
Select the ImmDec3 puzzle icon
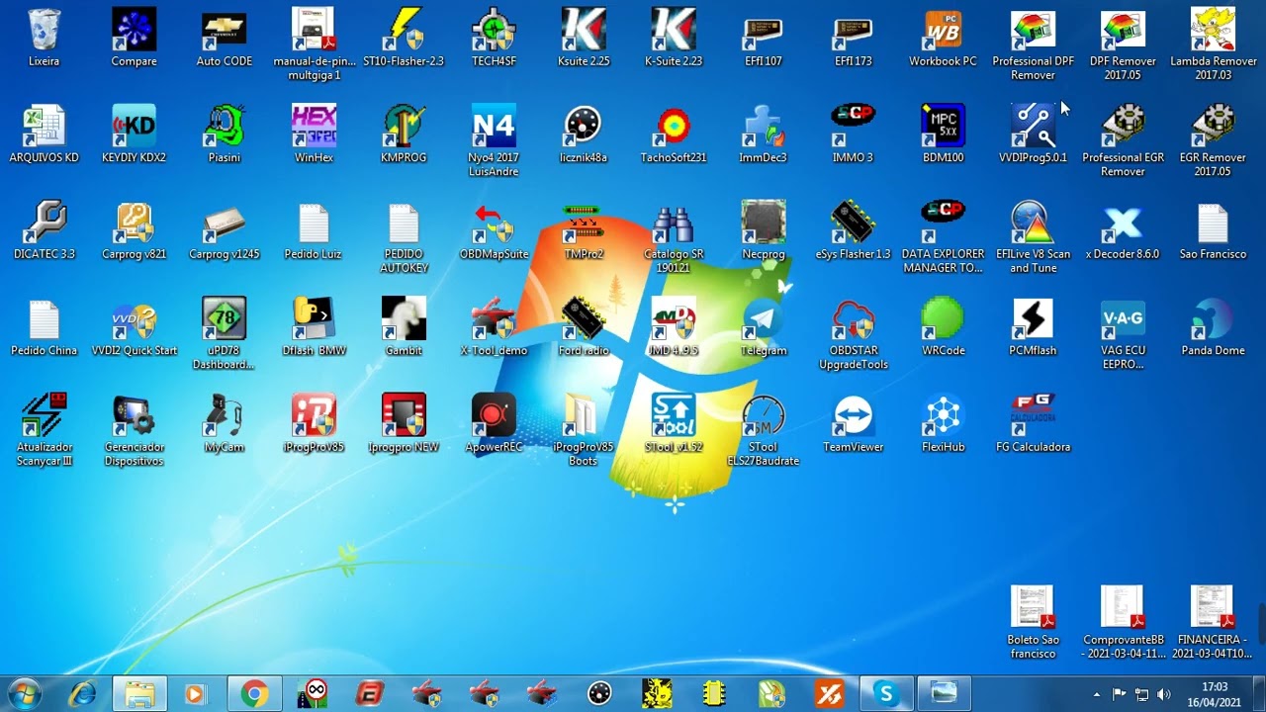764,126
